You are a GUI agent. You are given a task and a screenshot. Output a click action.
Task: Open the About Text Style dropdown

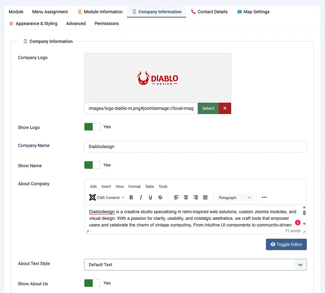click(195, 265)
